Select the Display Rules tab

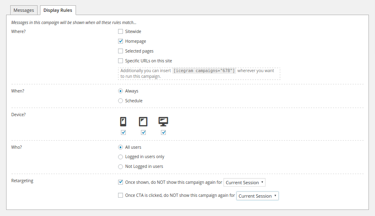pyautogui.click(x=58, y=10)
